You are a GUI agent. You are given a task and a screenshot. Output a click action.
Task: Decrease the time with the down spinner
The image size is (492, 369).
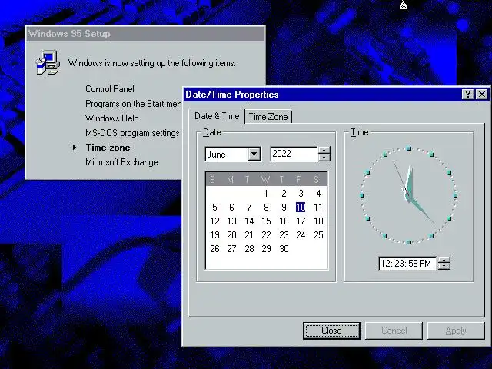(x=444, y=267)
